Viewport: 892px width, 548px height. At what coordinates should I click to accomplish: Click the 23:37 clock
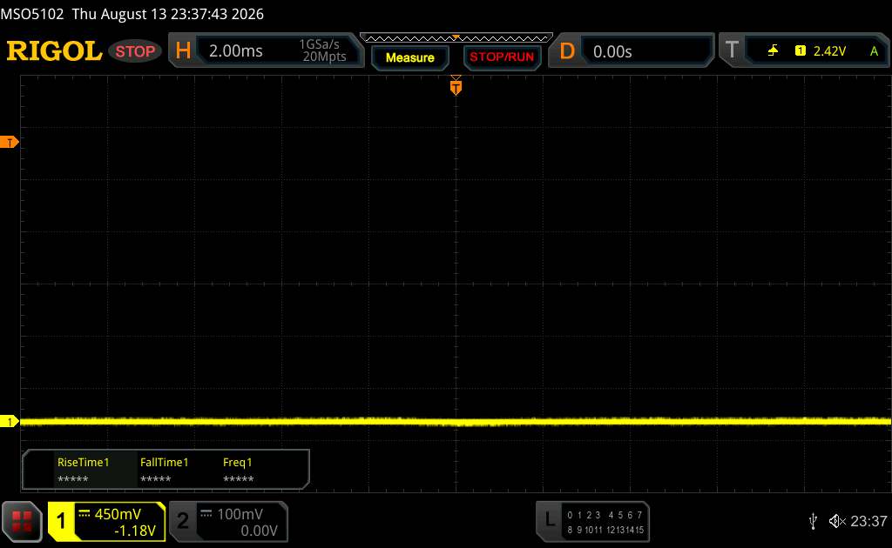tap(868, 521)
